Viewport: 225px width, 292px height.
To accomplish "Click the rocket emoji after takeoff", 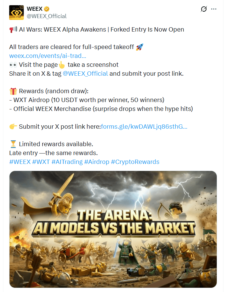I will (140, 47).
